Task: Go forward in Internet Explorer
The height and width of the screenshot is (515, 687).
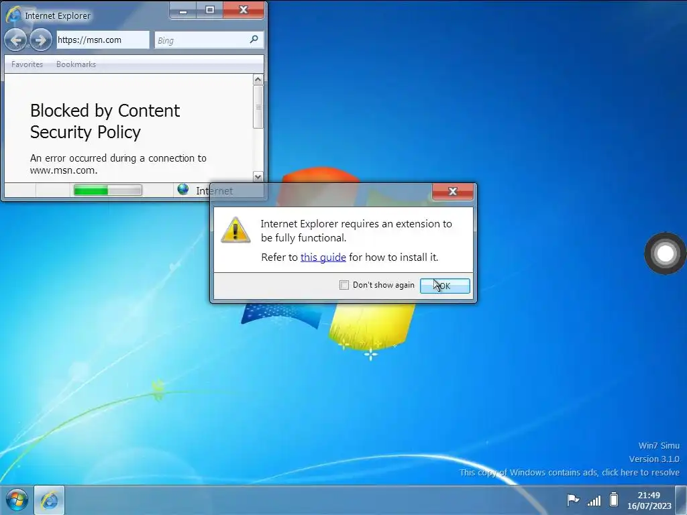Action: click(41, 40)
